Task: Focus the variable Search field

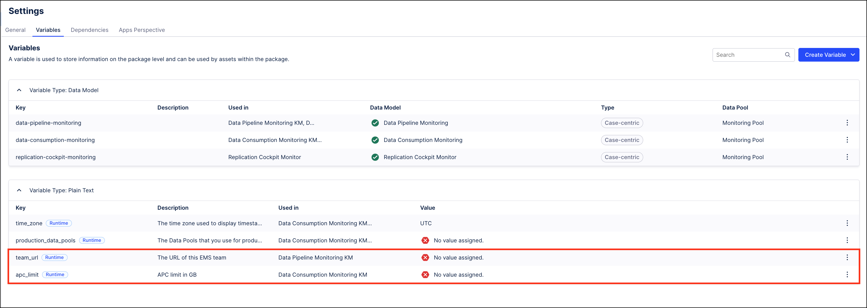Action: coord(753,55)
